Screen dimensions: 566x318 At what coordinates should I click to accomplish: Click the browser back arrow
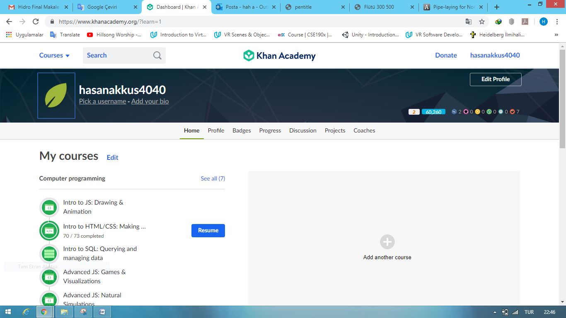(9, 22)
